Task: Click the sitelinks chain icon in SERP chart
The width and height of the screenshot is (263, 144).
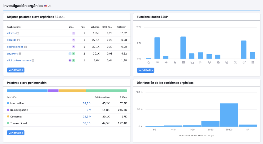Action: coord(157,62)
